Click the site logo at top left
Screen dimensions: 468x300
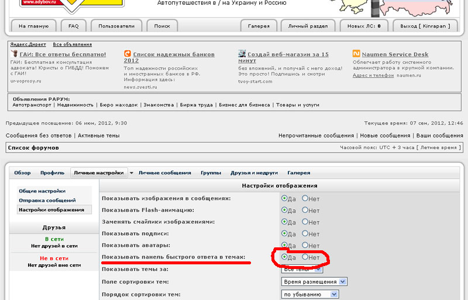70,3
